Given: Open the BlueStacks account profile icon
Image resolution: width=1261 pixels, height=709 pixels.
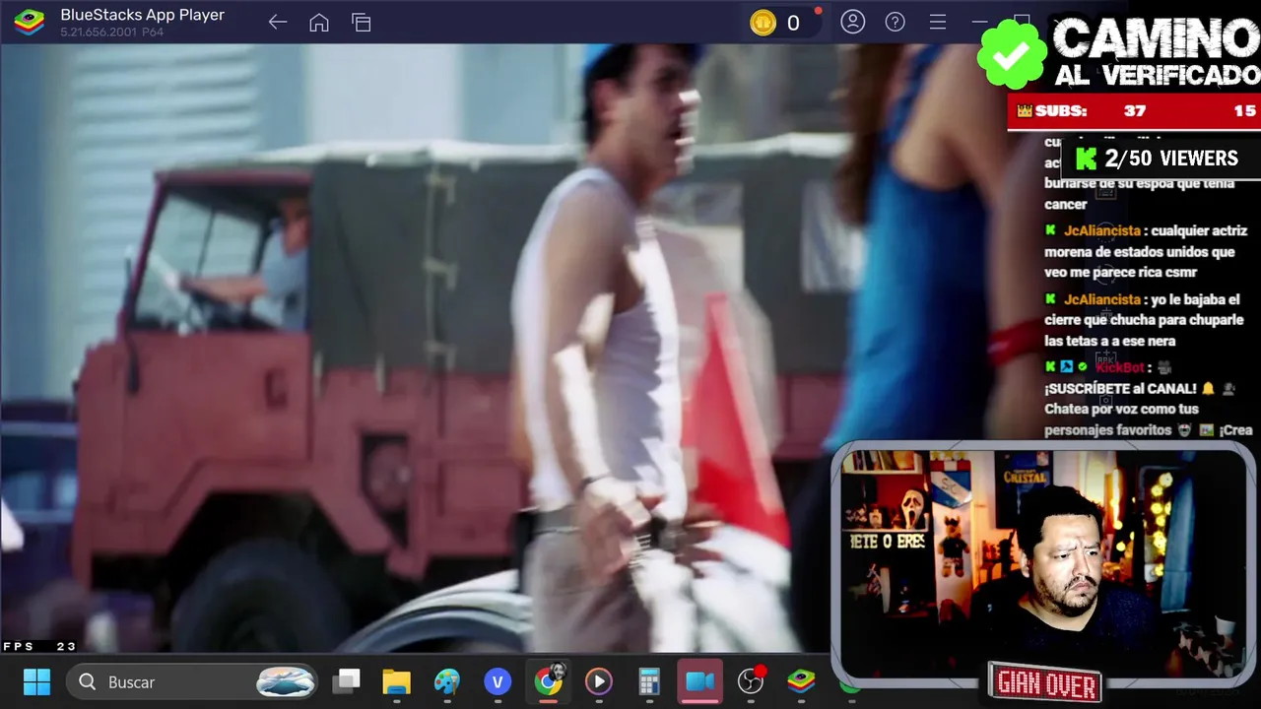Looking at the screenshot, I should pos(853,22).
